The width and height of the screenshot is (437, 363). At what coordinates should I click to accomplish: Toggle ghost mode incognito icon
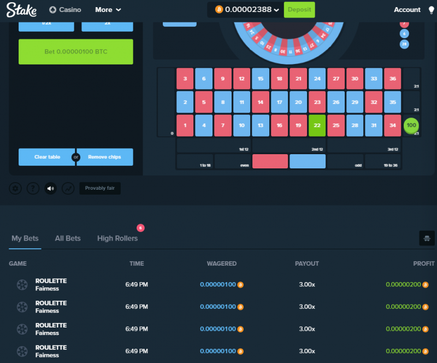(427, 238)
